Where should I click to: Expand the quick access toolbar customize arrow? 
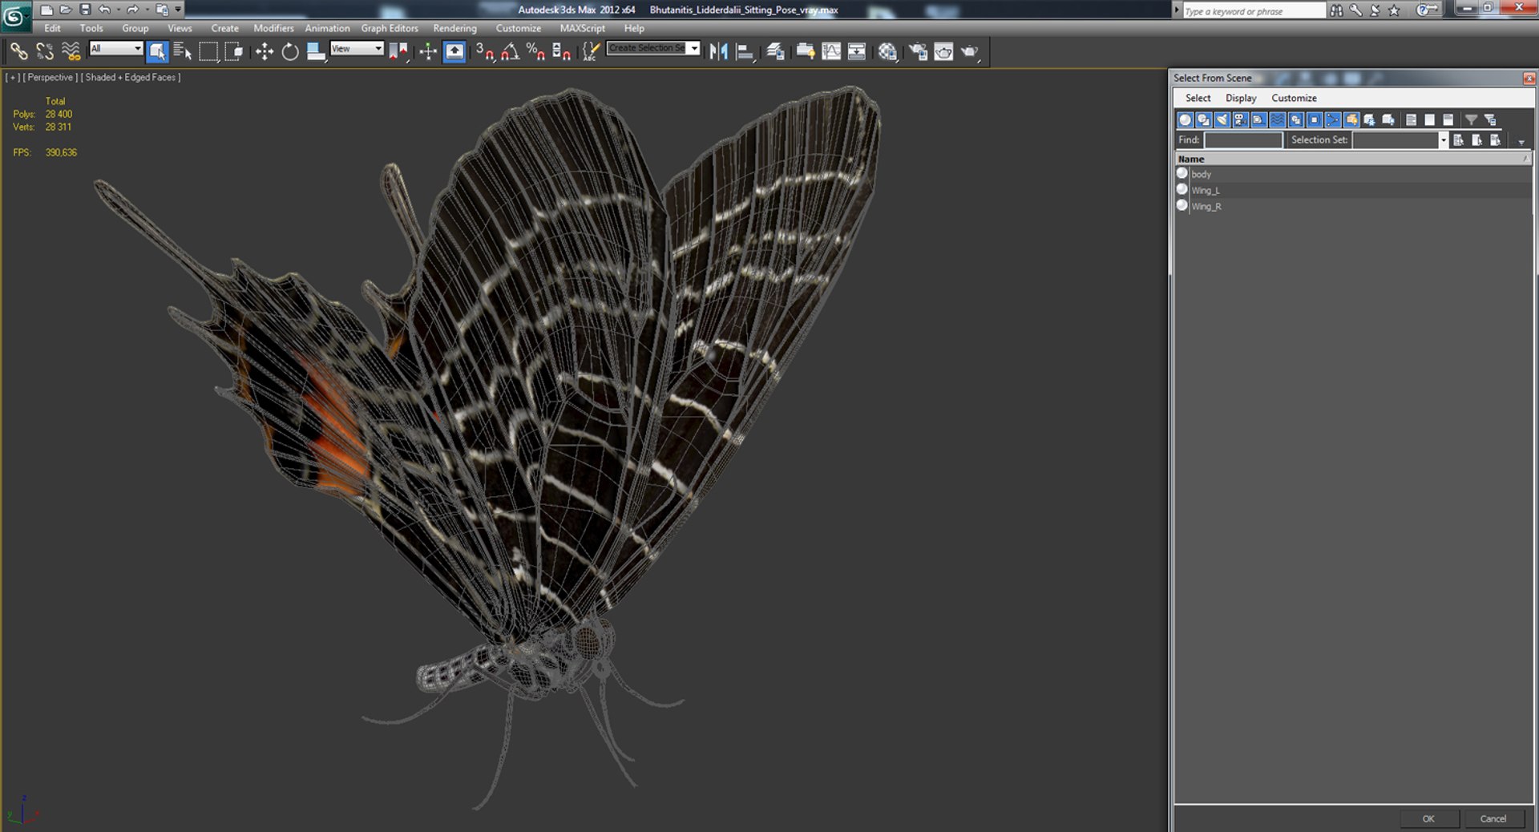click(178, 10)
